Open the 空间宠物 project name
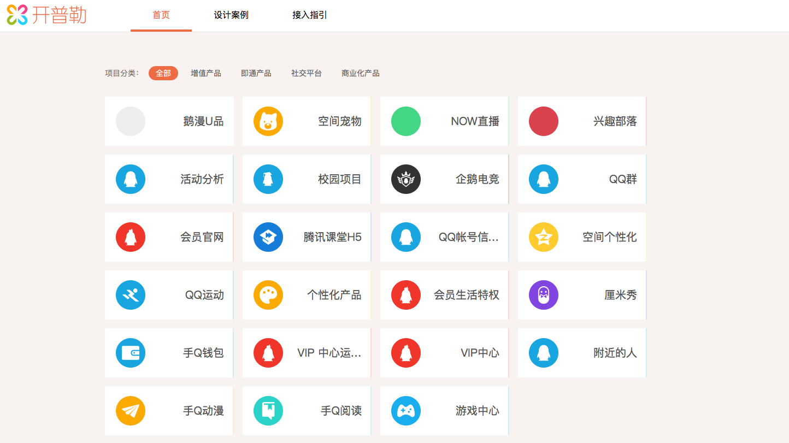Image resolution: width=789 pixels, height=443 pixels. (x=340, y=121)
